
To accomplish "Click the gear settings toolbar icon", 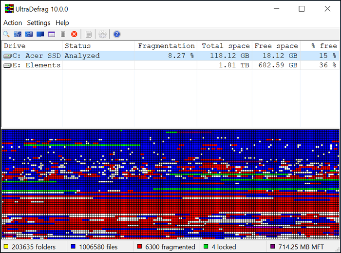I will click(x=102, y=34).
